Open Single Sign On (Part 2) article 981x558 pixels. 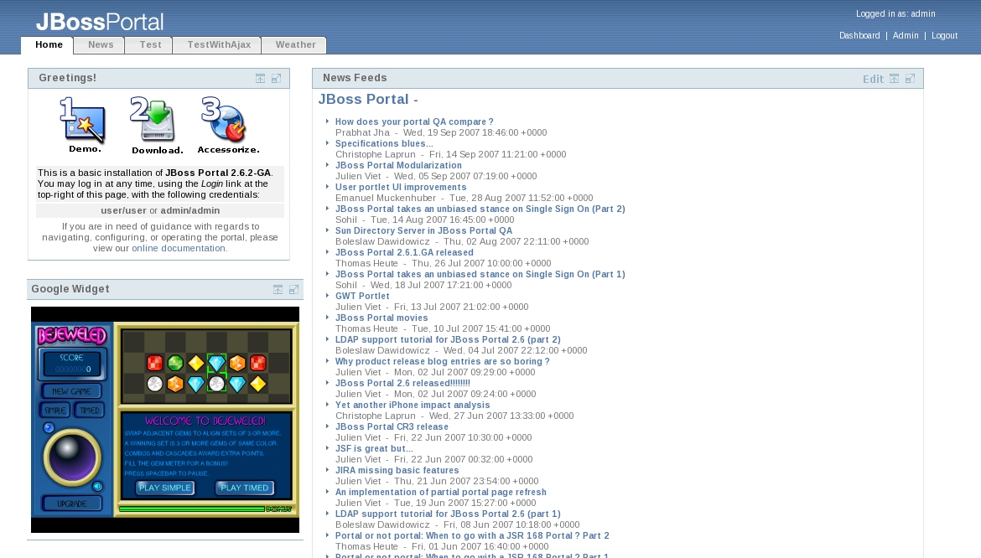pos(480,209)
